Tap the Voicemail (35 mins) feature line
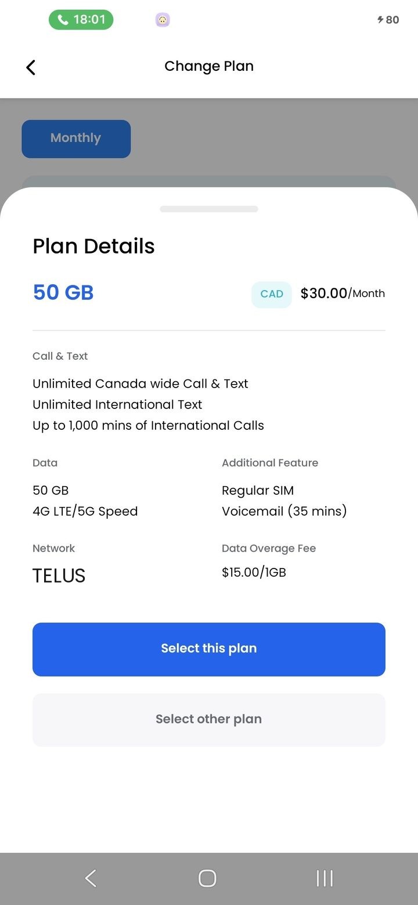Image resolution: width=418 pixels, height=905 pixels. coord(284,511)
